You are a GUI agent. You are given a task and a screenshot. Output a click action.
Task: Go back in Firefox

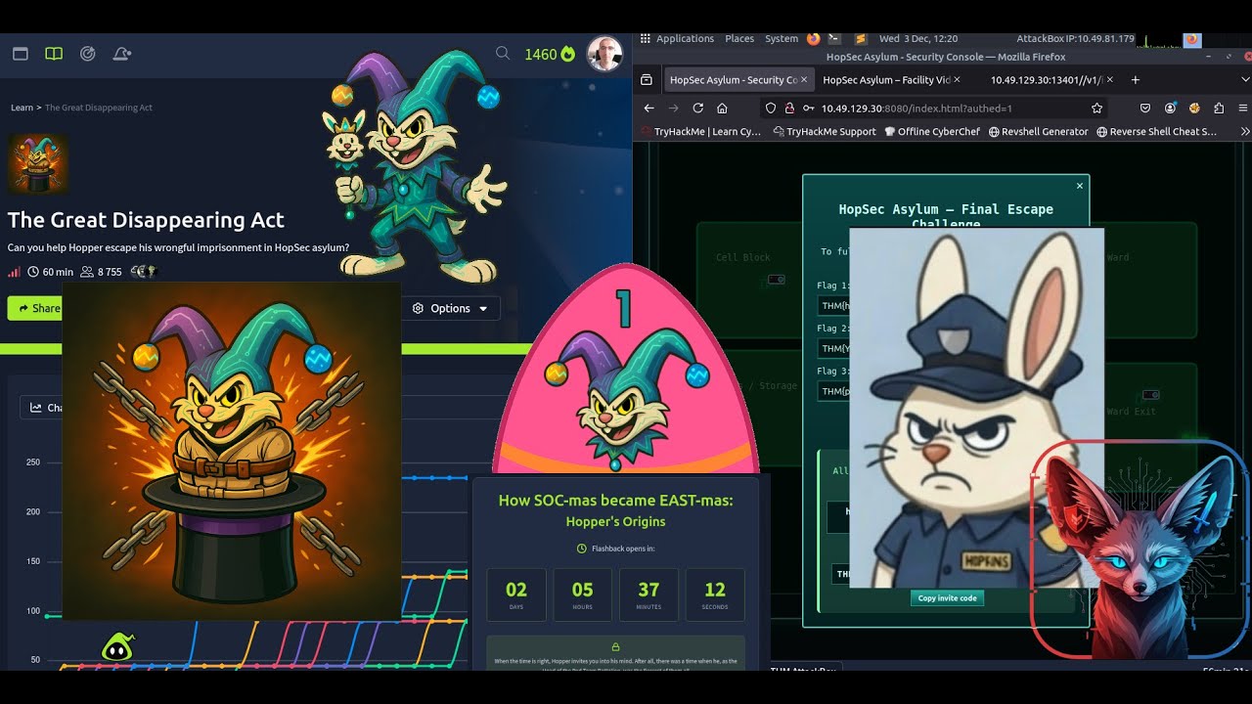(649, 109)
